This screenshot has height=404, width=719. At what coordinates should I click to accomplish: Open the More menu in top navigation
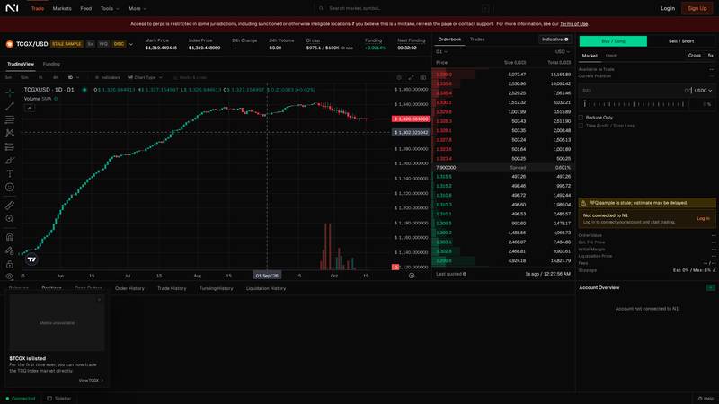pos(138,8)
